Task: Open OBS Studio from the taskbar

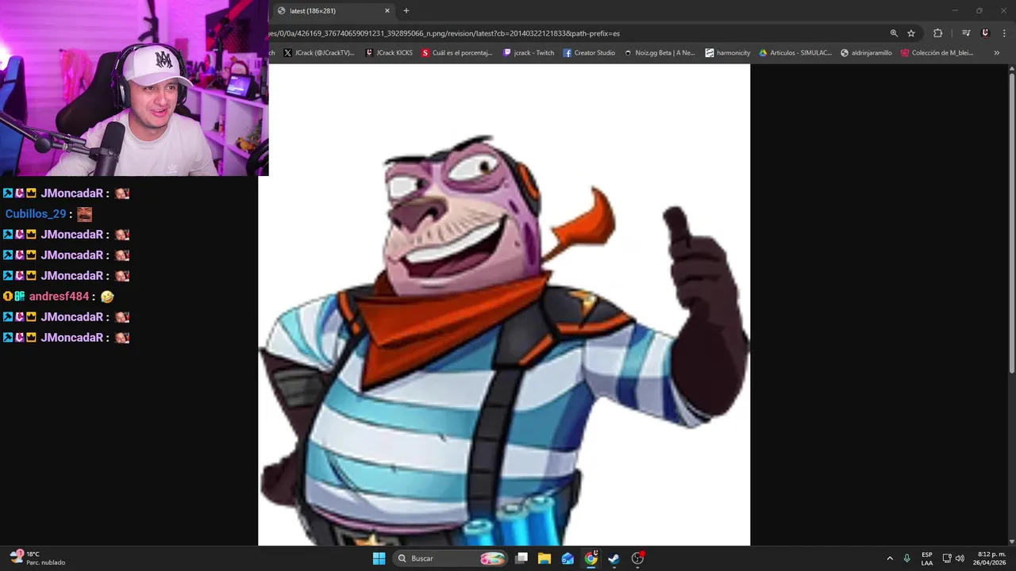Action: pos(637,558)
